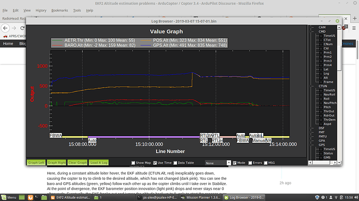Screen dimensions: 359x201
Task: Open a new browser tab with plus icon
Action: (x=354, y=19)
